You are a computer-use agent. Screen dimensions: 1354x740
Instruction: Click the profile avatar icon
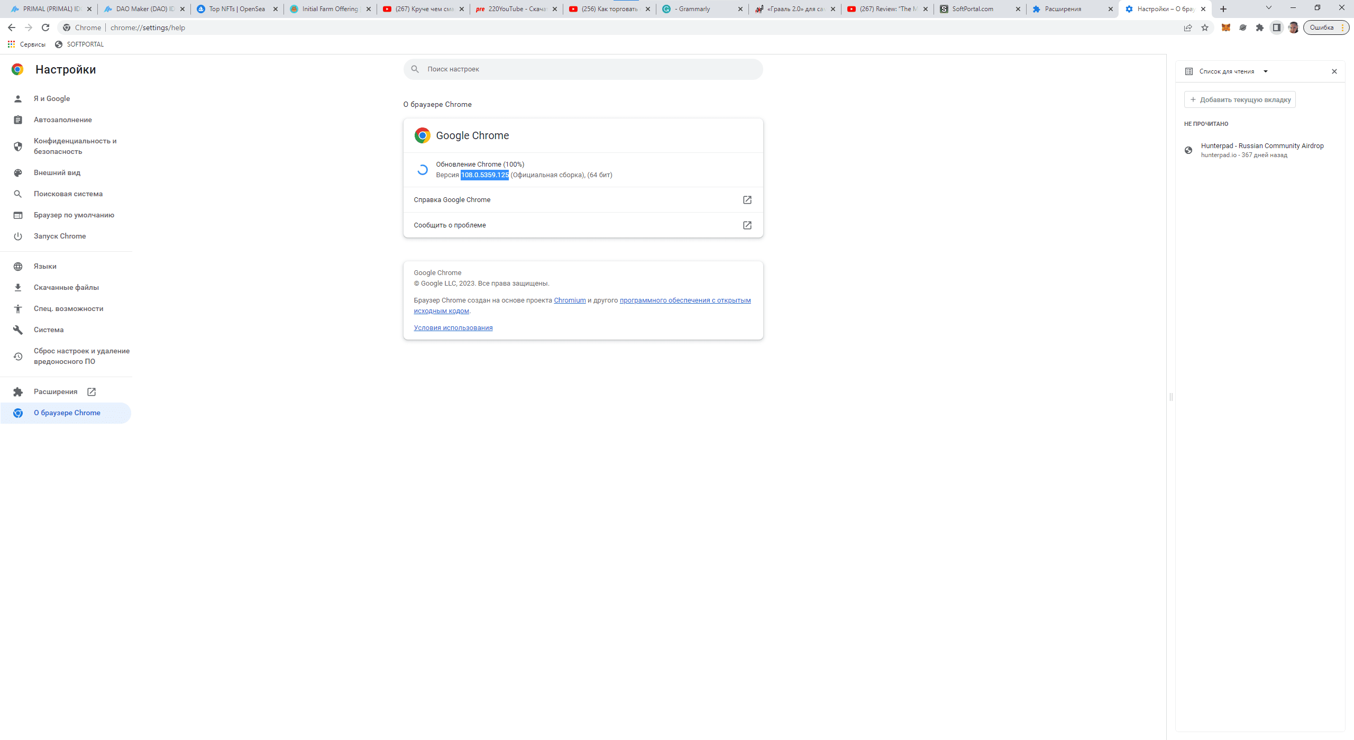(x=1294, y=28)
